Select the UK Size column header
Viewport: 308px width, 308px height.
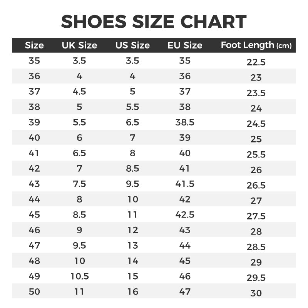[79, 45]
